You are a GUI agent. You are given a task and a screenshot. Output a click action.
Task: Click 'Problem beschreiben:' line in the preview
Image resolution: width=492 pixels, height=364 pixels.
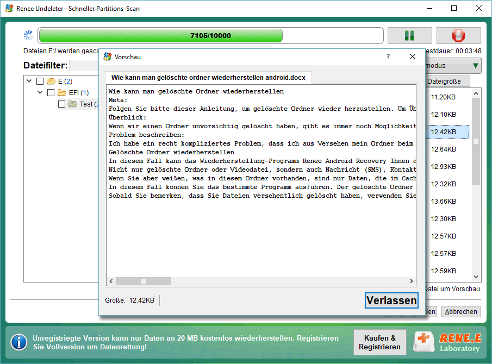click(x=147, y=135)
